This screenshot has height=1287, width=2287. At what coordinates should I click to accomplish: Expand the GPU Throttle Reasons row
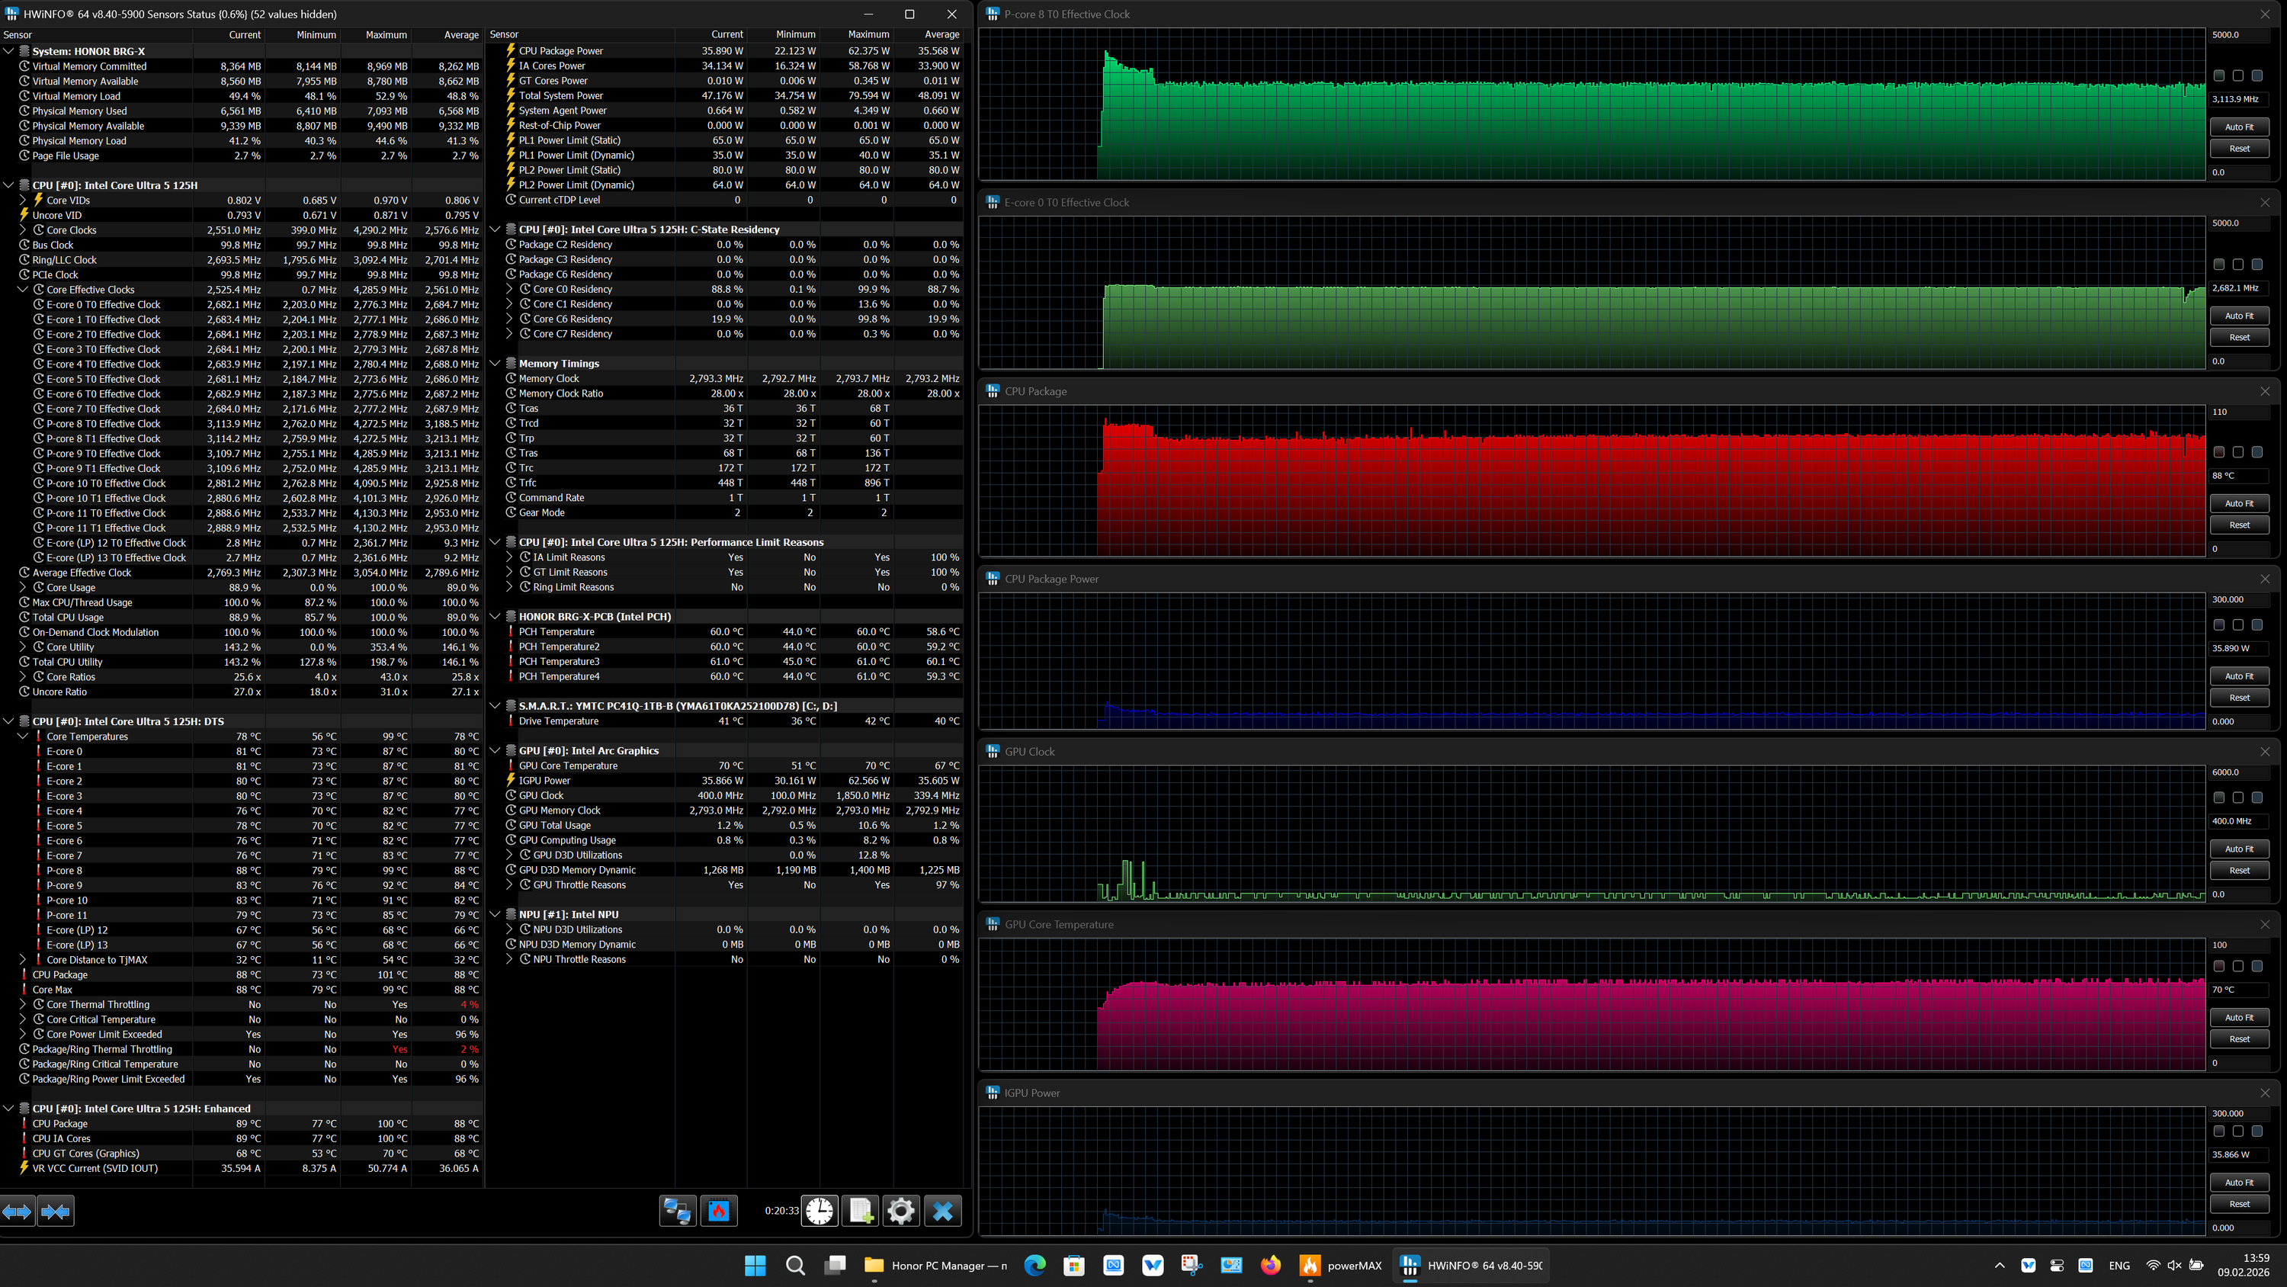509,884
